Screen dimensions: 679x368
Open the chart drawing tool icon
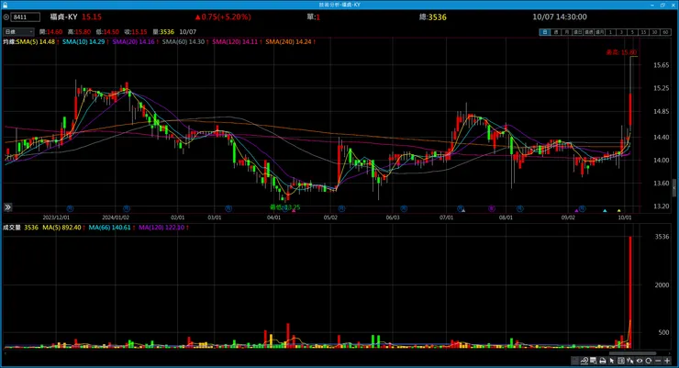[x=584, y=361]
